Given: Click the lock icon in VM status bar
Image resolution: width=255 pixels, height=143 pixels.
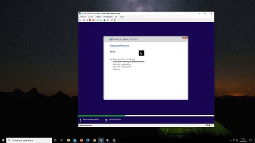Looking at the screenshot, I should pyautogui.click(x=212, y=126).
